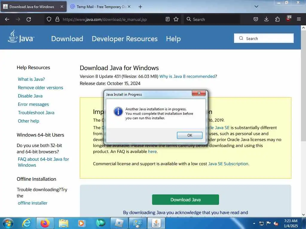
Task: Open the Action Center flag icon
Action: (269, 223)
